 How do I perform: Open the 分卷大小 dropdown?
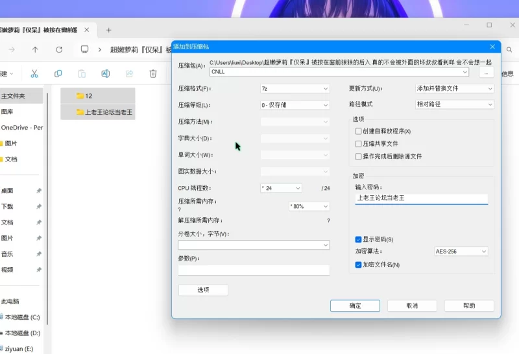pos(254,245)
